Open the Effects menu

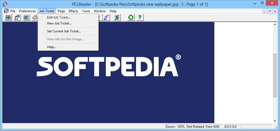point(73,11)
